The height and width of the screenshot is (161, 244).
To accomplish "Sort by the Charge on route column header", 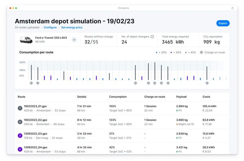I will click(x=155, y=97).
